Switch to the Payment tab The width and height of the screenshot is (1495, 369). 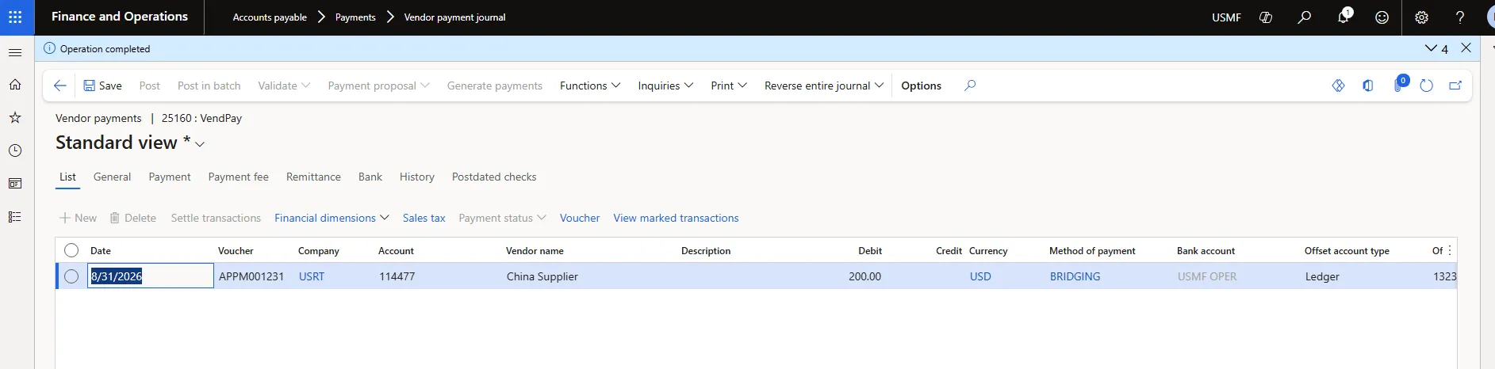pyautogui.click(x=170, y=177)
